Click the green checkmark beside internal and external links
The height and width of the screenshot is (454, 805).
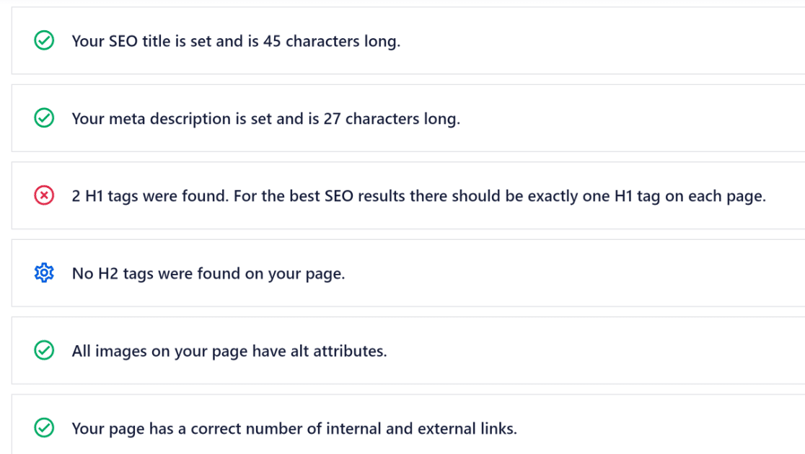click(x=44, y=428)
